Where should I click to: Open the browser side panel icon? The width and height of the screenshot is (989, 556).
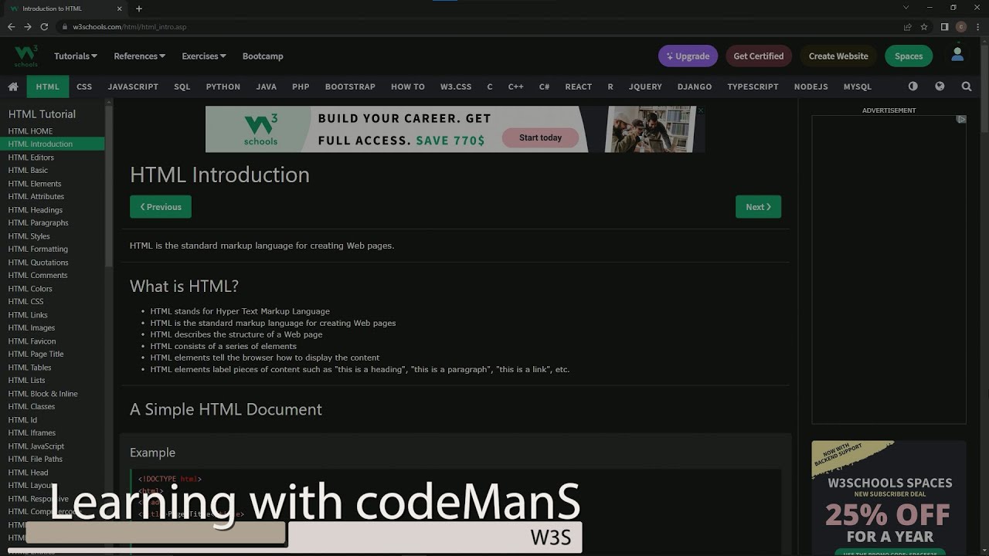coord(944,27)
